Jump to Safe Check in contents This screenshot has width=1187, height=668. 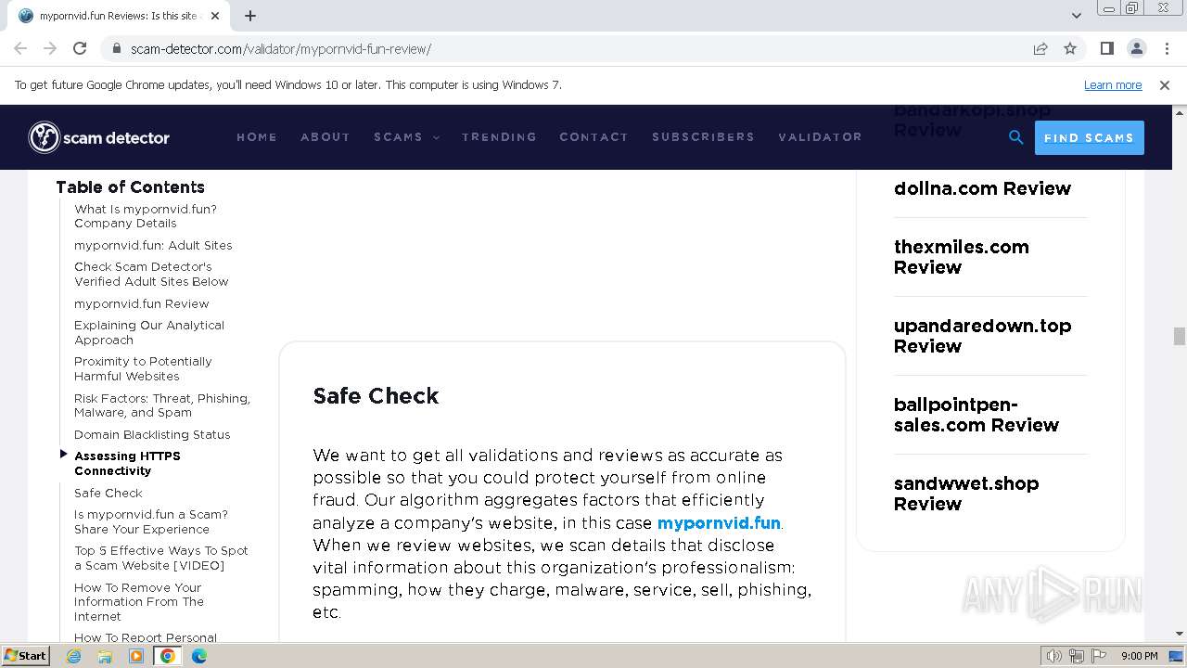[108, 493]
